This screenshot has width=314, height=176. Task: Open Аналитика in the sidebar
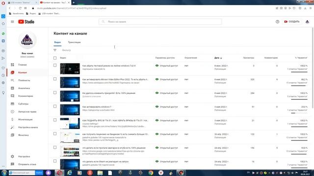point(24,88)
